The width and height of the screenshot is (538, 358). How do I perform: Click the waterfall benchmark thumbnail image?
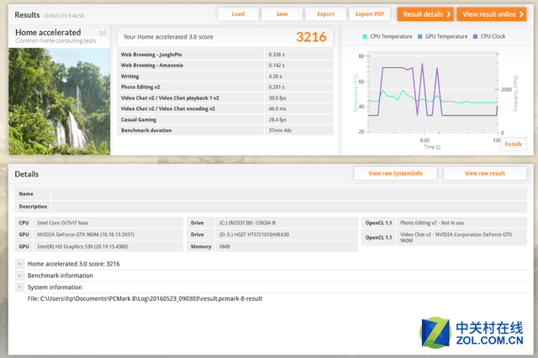pyautogui.click(x=60, y=102)
